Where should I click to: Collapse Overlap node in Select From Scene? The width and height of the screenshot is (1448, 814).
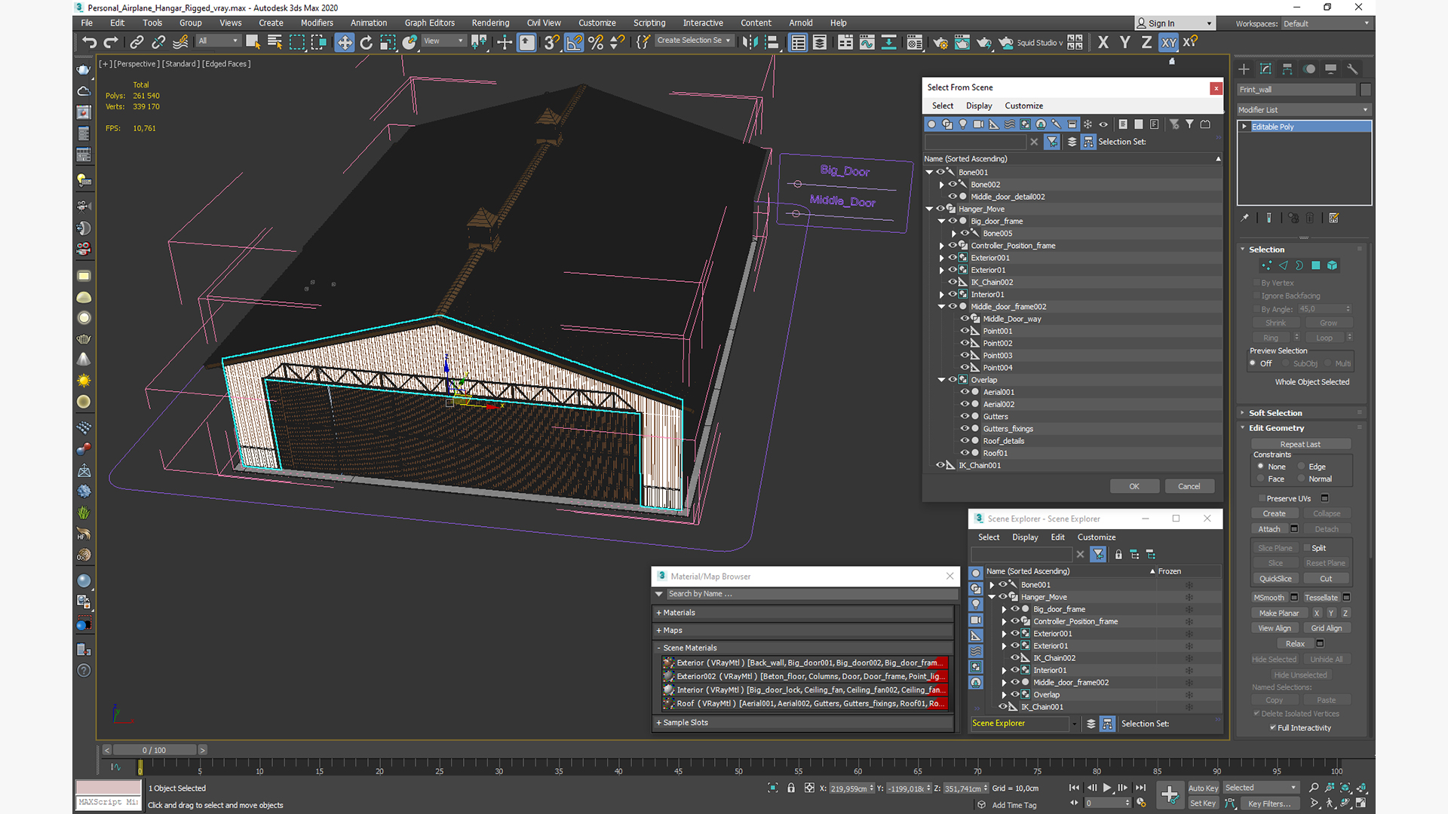point(942,380)
